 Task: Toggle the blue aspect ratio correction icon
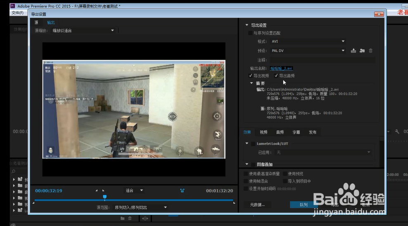[x=182, y=190]
